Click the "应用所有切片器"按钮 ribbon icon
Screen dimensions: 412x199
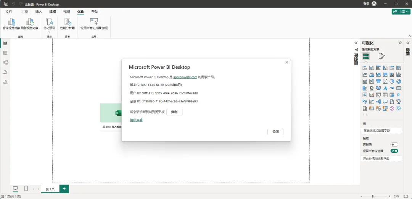[94, 21]
